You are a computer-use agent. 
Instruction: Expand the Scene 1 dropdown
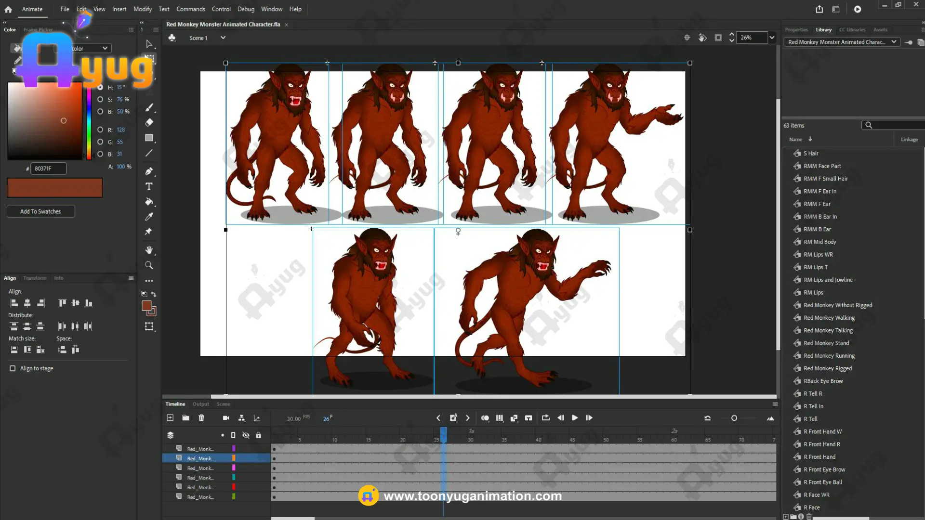click(223, 38)
